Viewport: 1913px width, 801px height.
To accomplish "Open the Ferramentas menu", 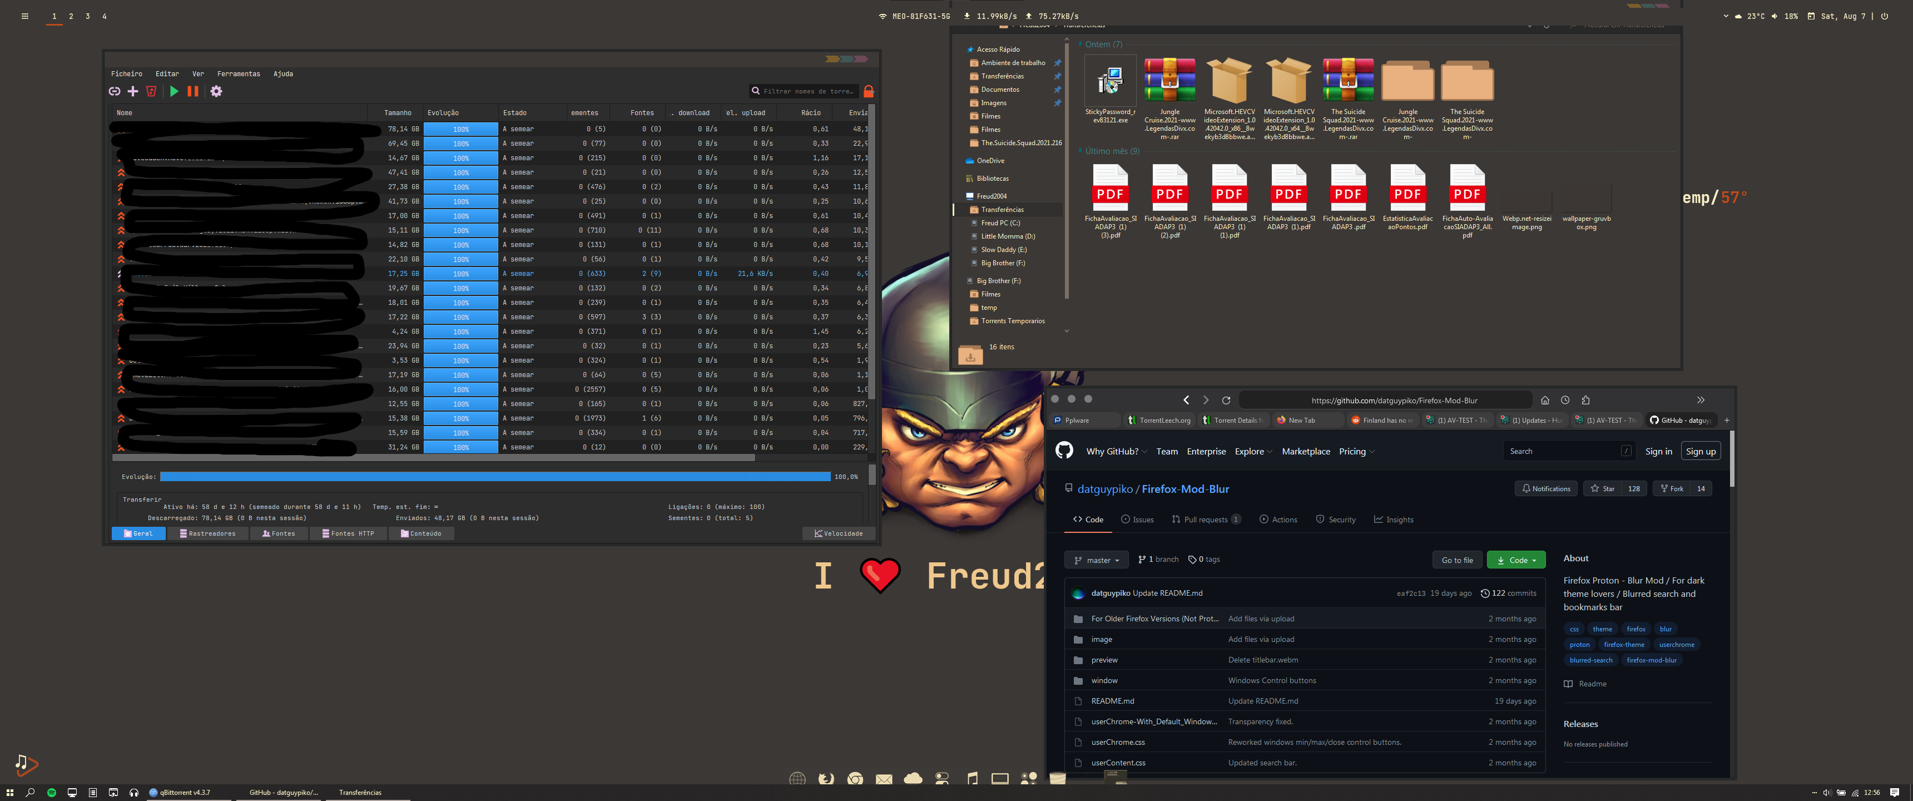I will click(x=239, y=73).
